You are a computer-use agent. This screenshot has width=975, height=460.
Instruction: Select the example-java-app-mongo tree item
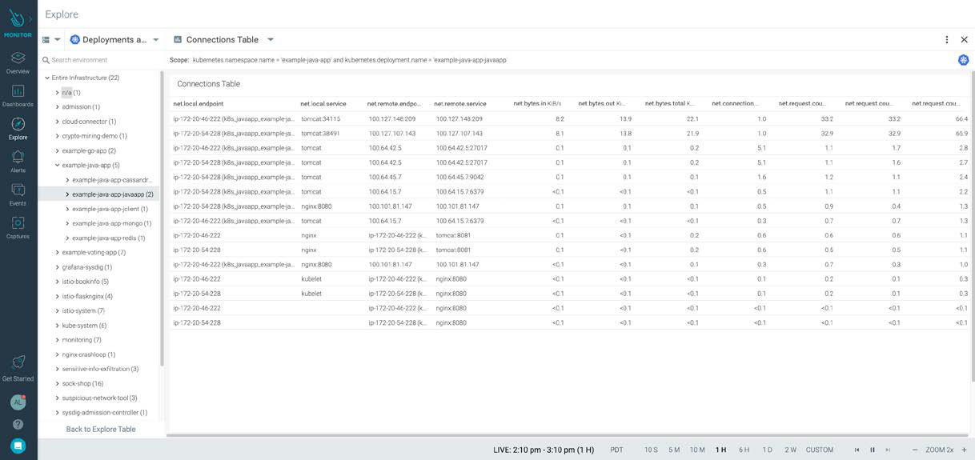point(110,223)
